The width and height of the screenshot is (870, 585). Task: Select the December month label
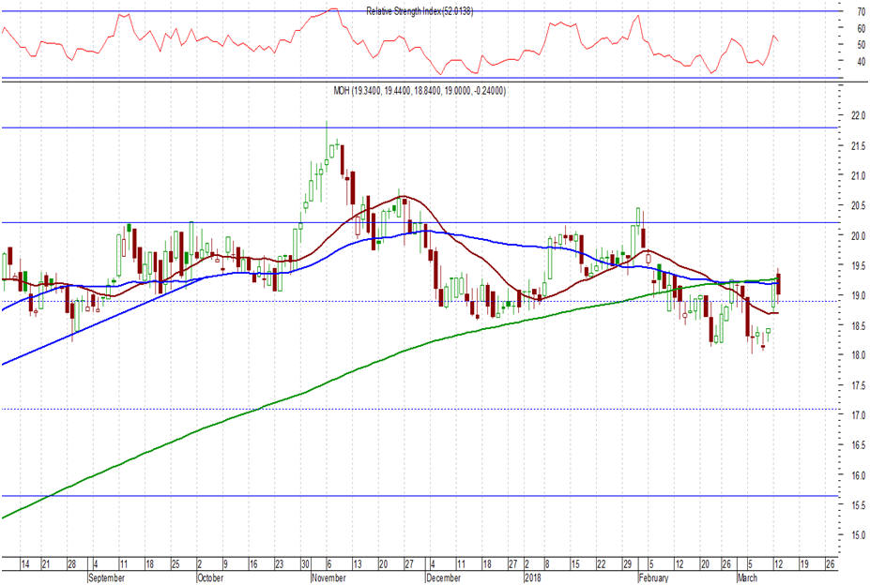point(443,577)
